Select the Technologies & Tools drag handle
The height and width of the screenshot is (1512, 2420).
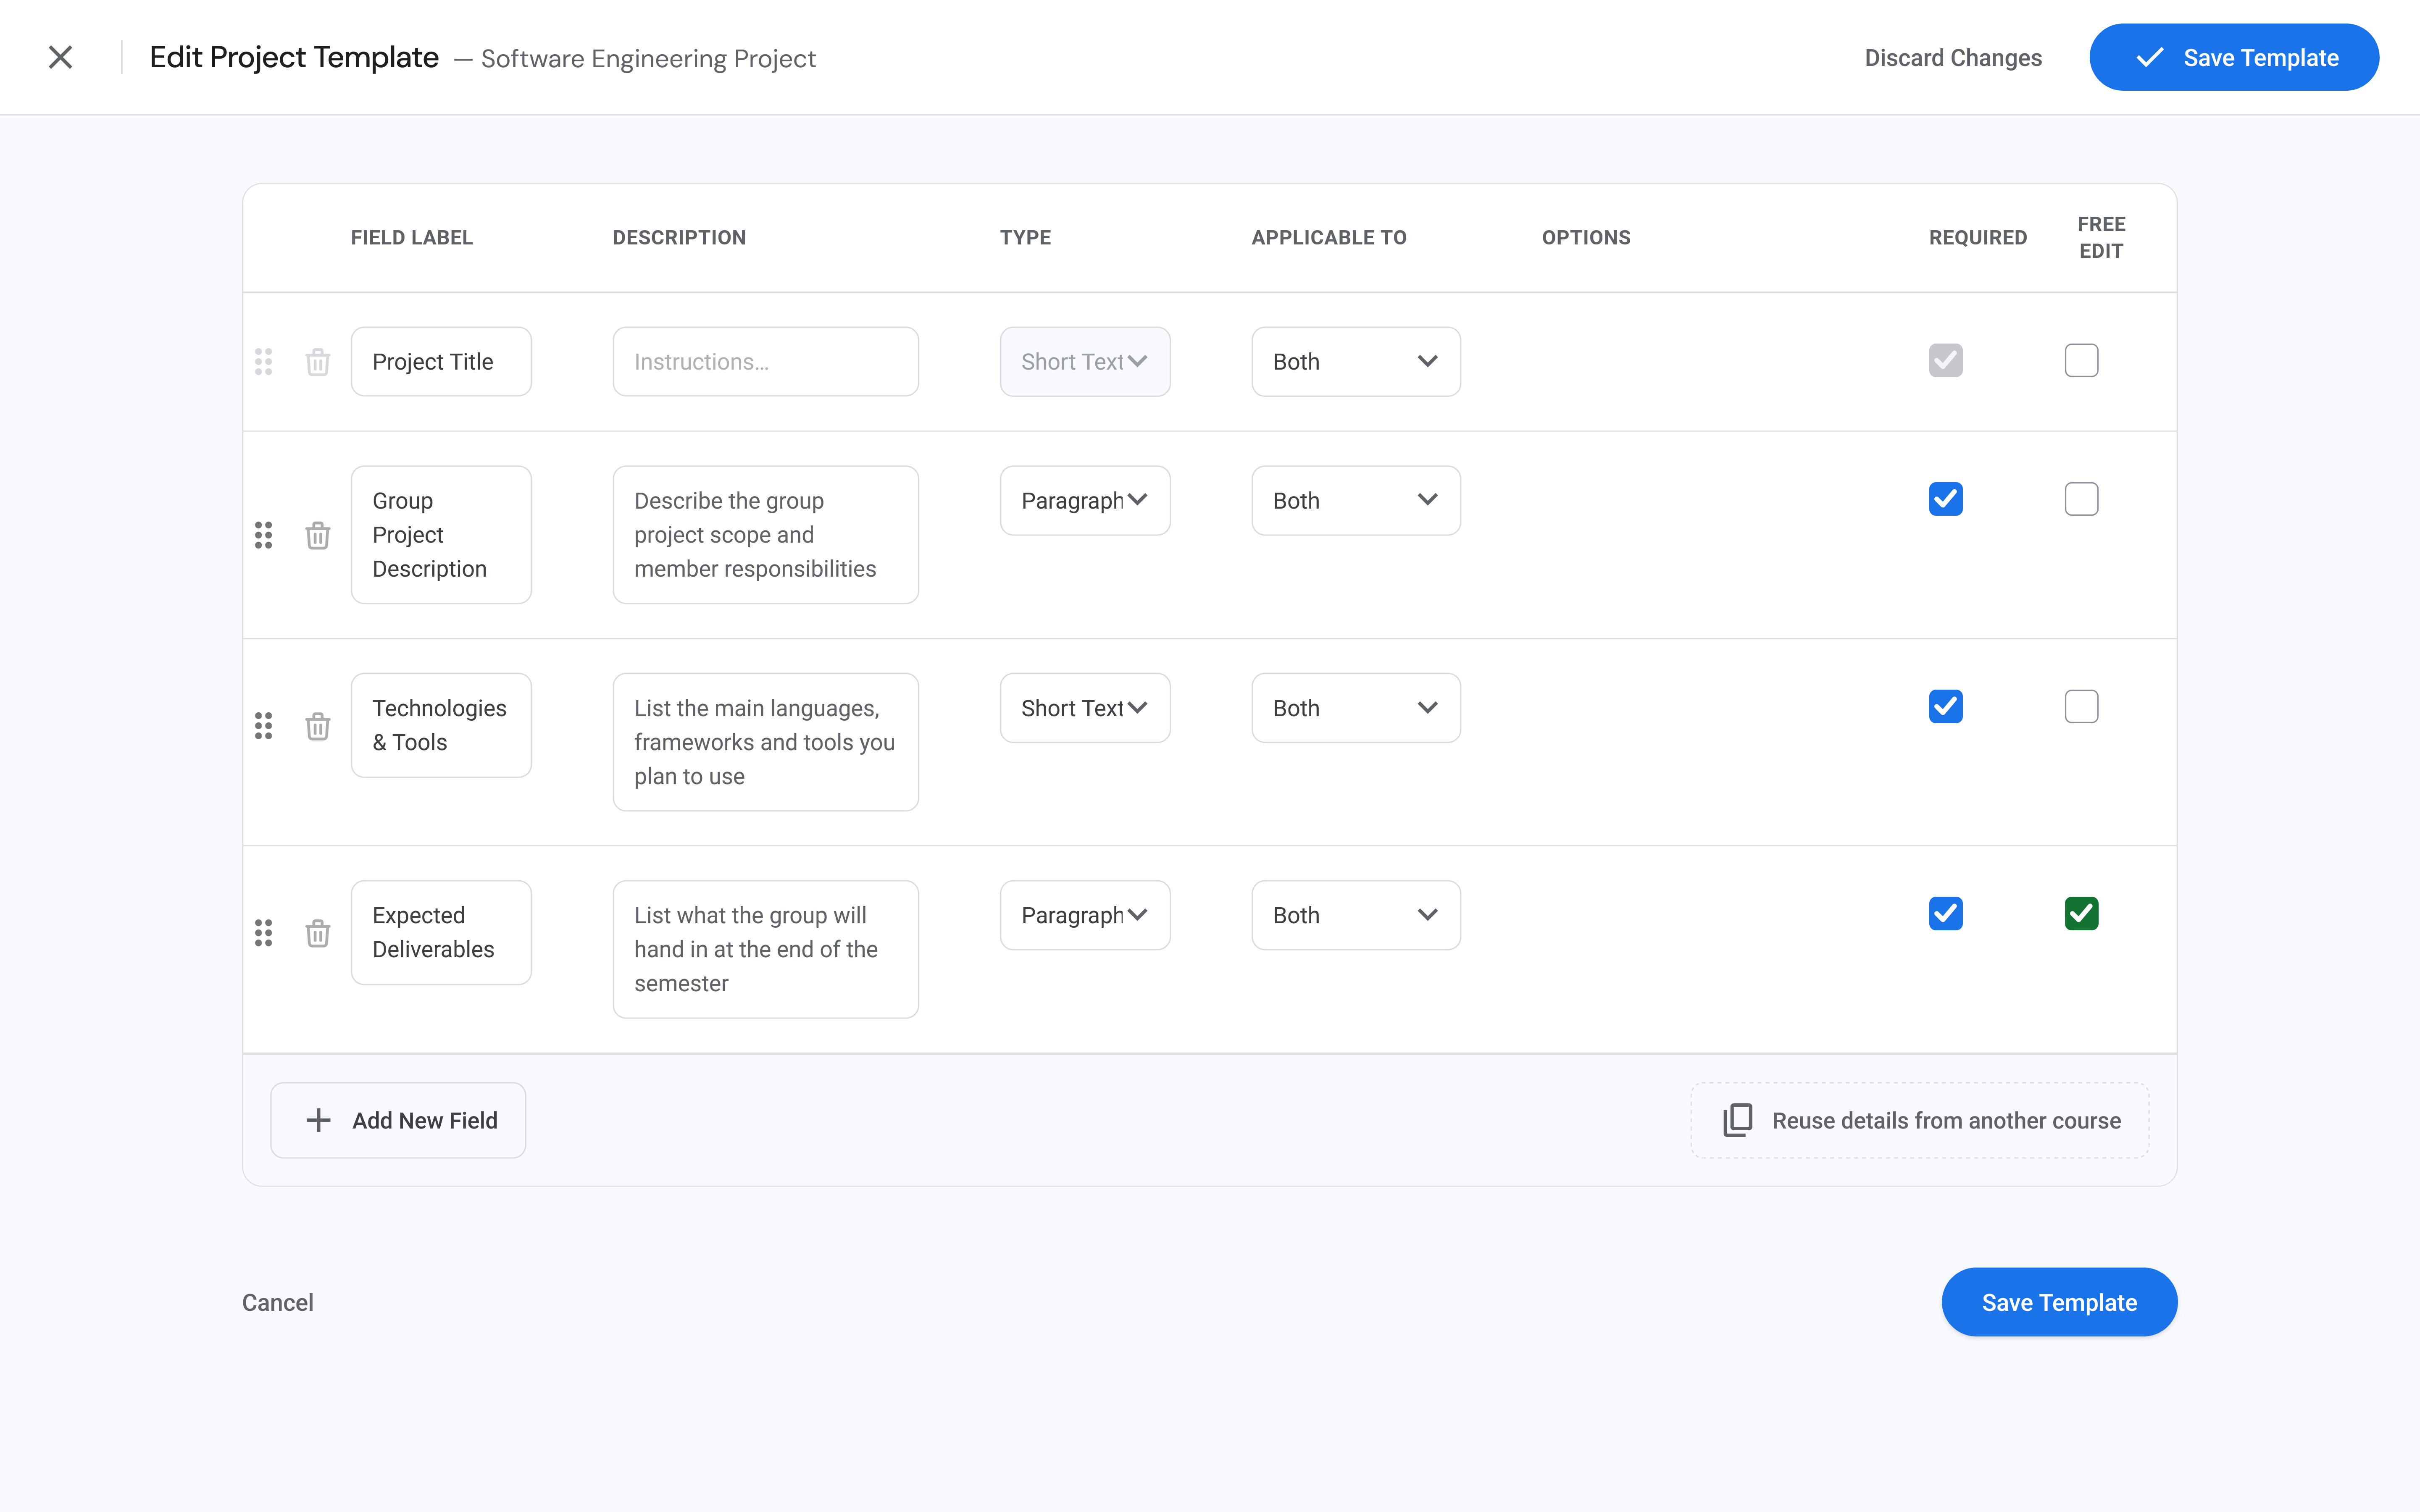tap(264, 726)
